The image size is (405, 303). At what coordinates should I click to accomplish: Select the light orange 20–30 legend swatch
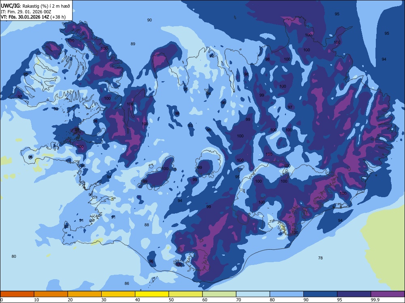(x=85, y=294)
